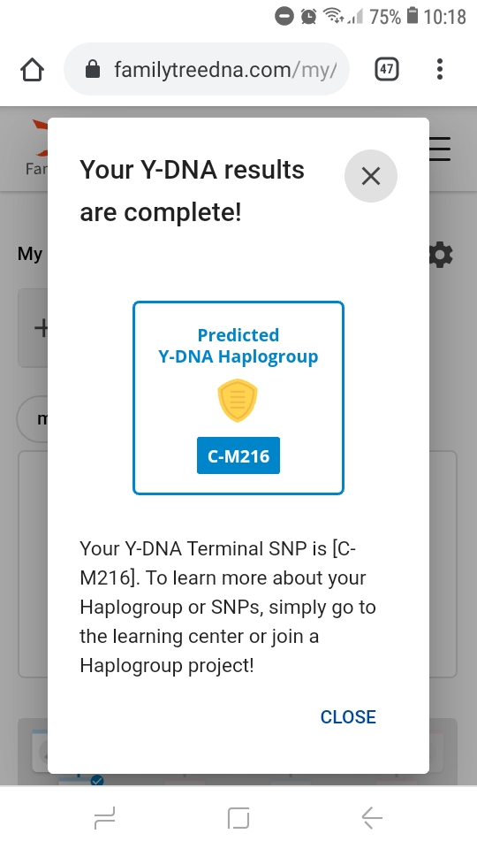This screenshot has width=477, height=849.
Task: Tap the Wi-Fi status icon
Action: pyautogui.click(x=334, y=16)
